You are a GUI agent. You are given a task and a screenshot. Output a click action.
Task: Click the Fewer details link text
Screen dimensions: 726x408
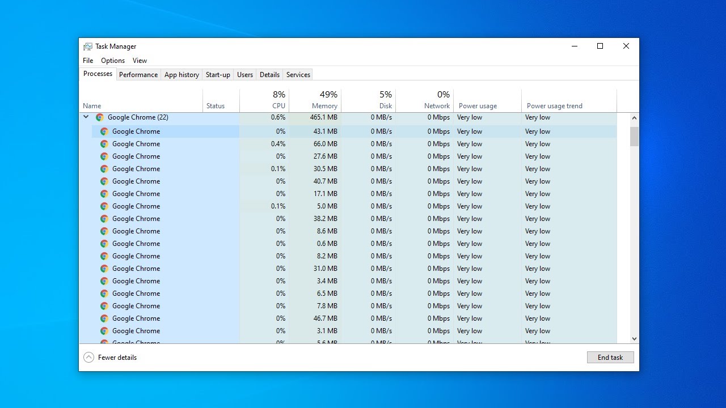coord(117,358)
